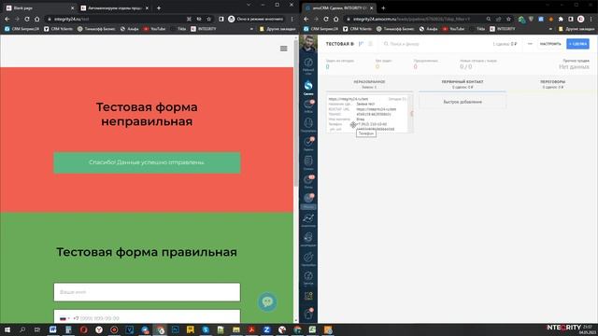
Task: Bookmark the page using star in left browser
Action: tap(208, 19)
